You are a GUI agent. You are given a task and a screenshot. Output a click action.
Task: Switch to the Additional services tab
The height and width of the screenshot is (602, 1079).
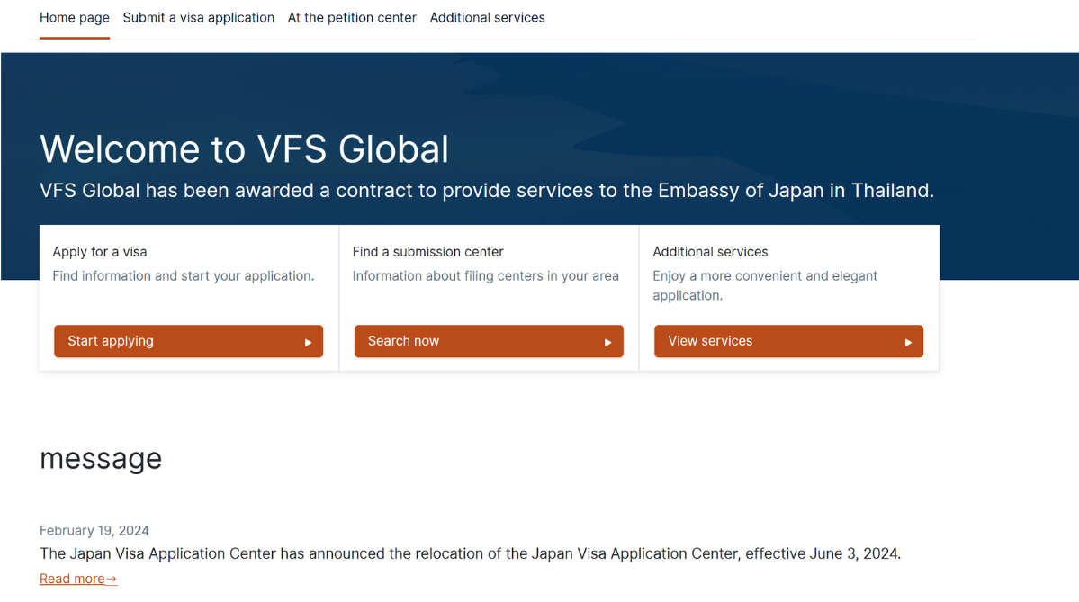pyautogui.click(x=488, y=17)
